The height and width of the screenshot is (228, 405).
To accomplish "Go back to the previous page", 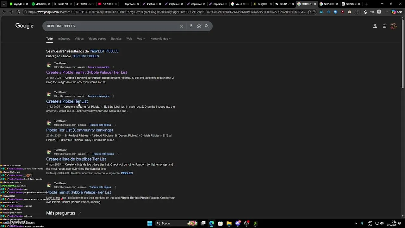I will click(x=4, y=12).
